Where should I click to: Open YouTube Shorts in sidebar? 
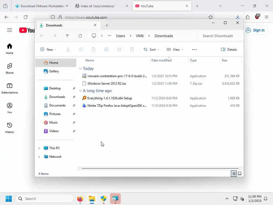point(10,69)
